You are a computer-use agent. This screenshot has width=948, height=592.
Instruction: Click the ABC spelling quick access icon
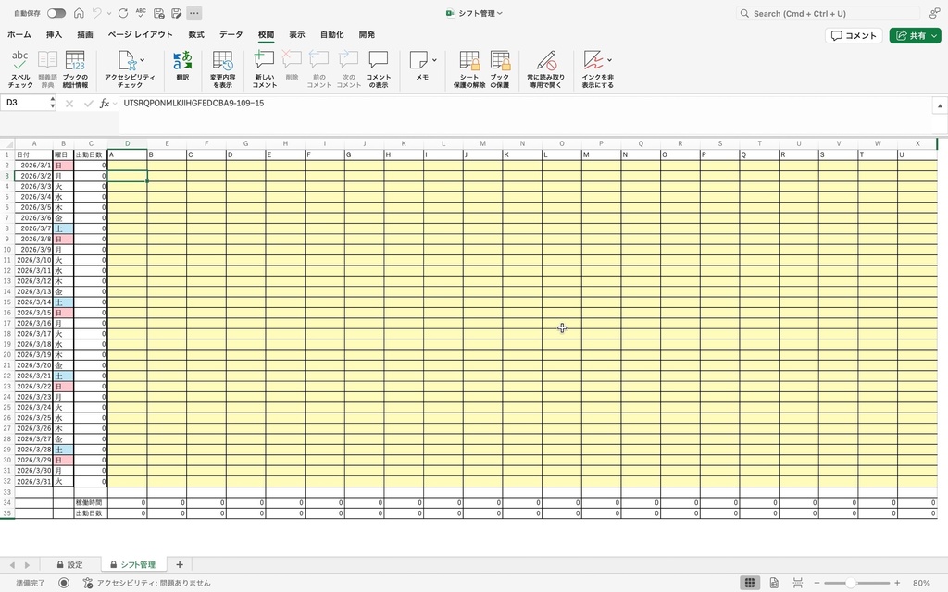coord(141,13)
